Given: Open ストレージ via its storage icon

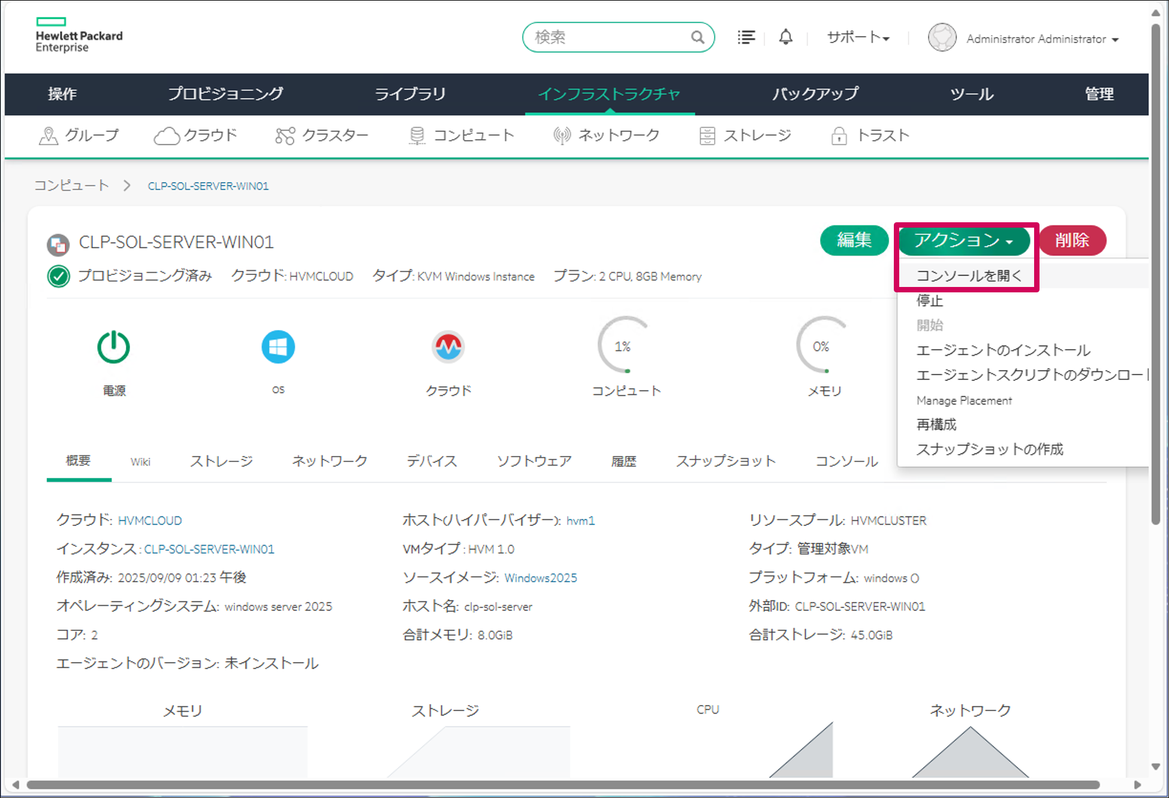Looking at the screenshot, I should point(707,135).
